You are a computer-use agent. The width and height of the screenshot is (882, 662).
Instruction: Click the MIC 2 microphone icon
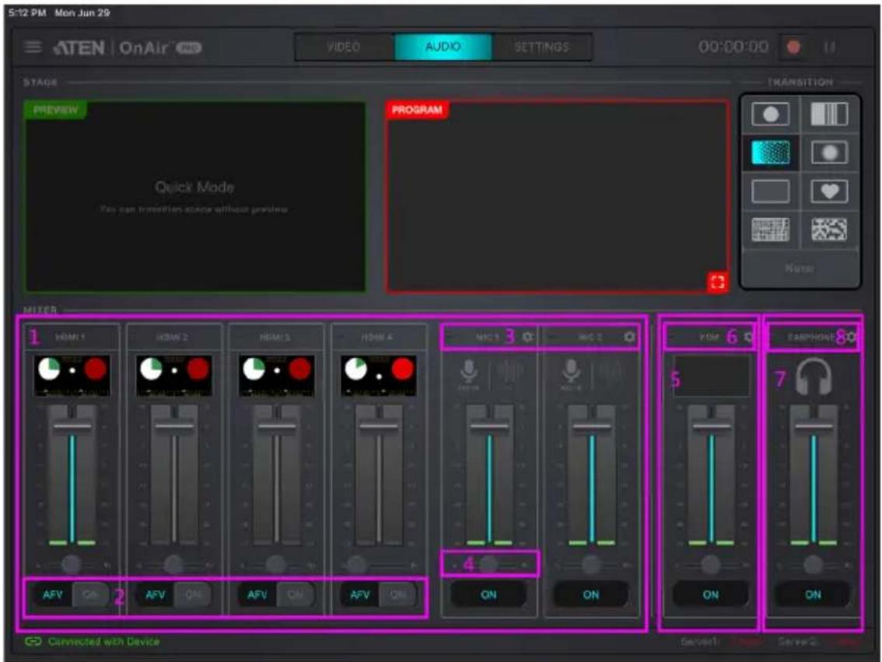point(571,373)
